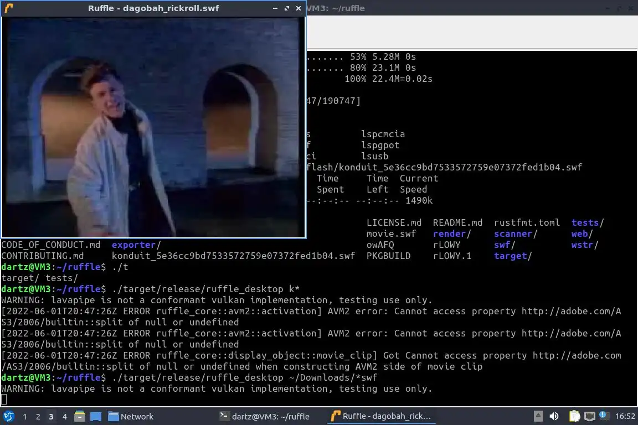Image resolution: width=638 pixels, height=425 pixels.
Task: Click lspgpot in the terminal output
Action: (x=380, y=145)
